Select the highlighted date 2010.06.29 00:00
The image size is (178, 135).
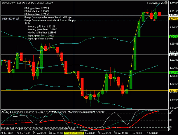coord(74,133)
